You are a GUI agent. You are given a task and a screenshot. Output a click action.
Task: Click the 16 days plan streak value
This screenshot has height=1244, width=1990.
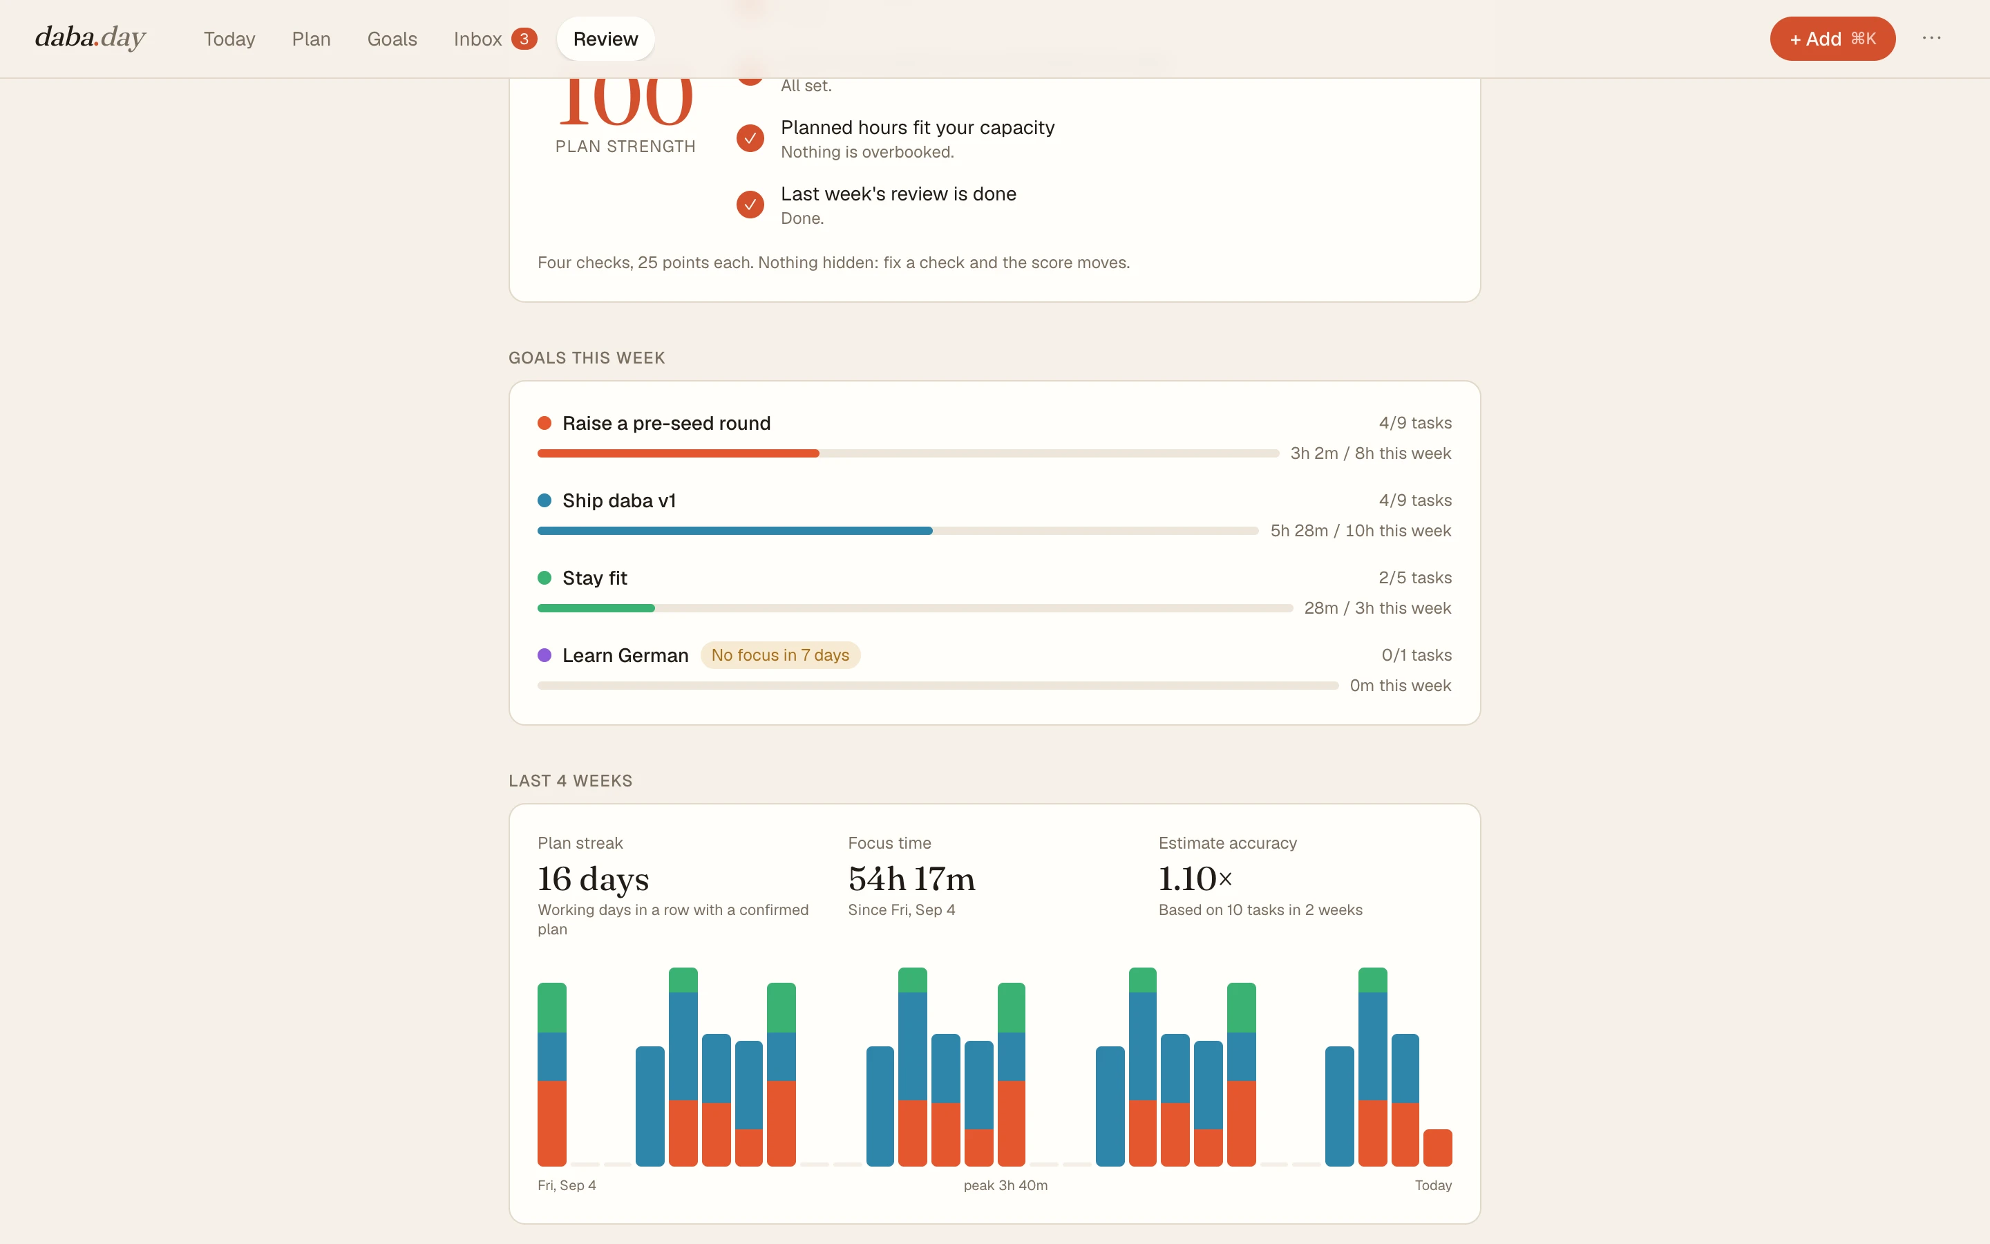[x=593, y=878]
